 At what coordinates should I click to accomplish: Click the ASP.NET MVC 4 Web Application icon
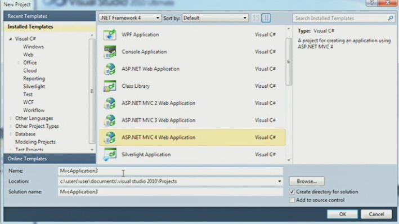[x=110, y=137]
